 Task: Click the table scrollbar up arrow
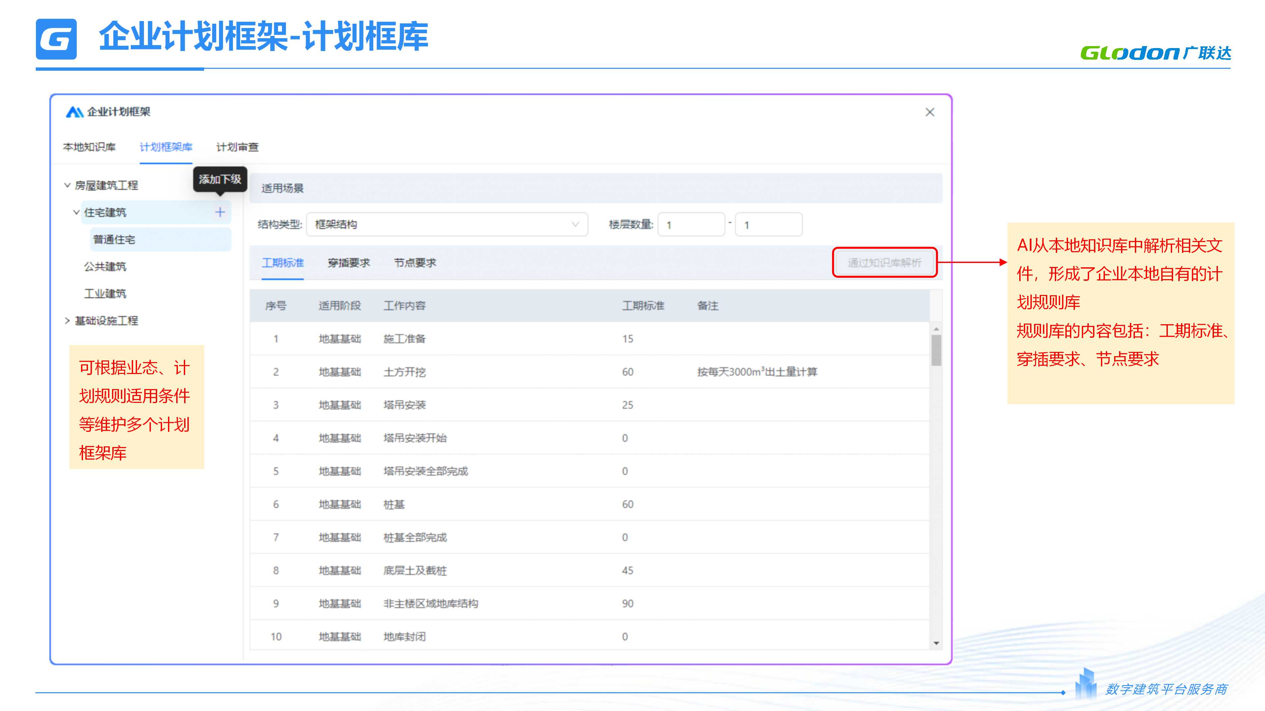(x=937, y=329)
